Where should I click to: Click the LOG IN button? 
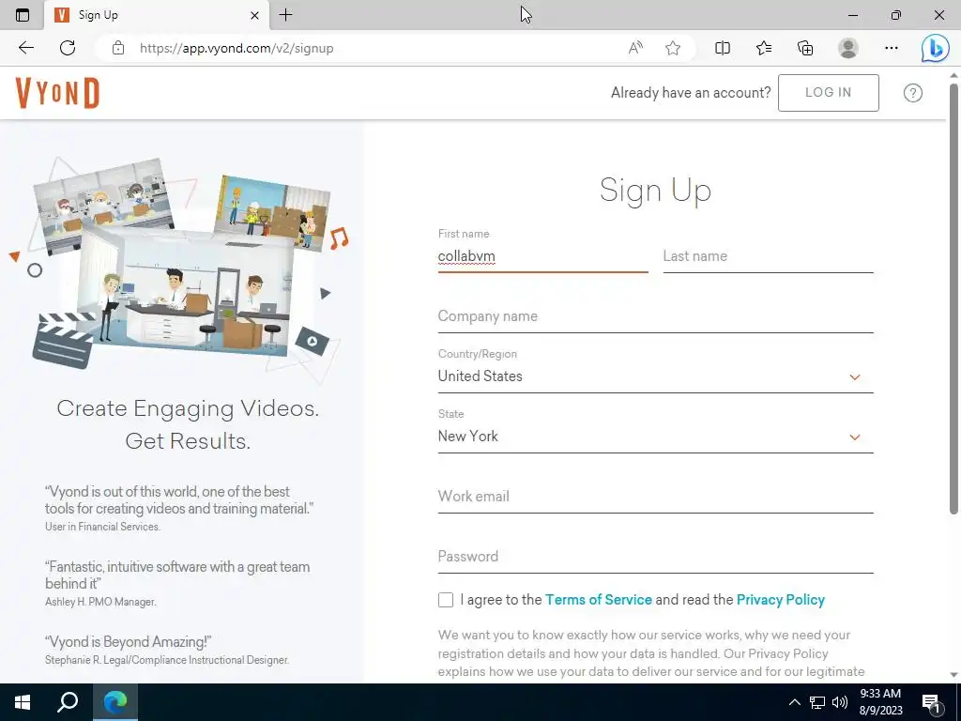tap(828, 93)
